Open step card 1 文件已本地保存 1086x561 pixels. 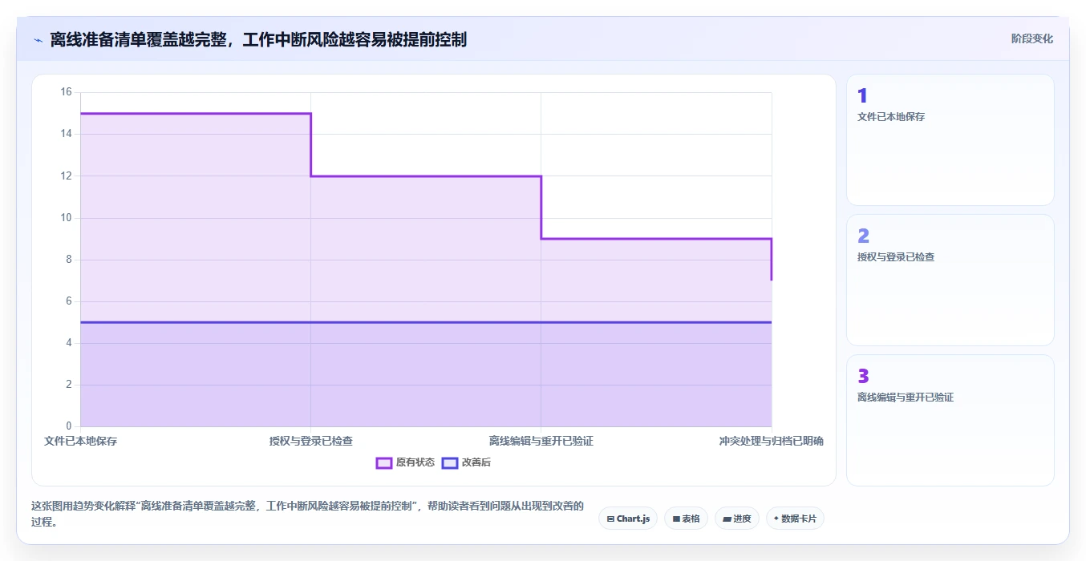coord(950,140)
